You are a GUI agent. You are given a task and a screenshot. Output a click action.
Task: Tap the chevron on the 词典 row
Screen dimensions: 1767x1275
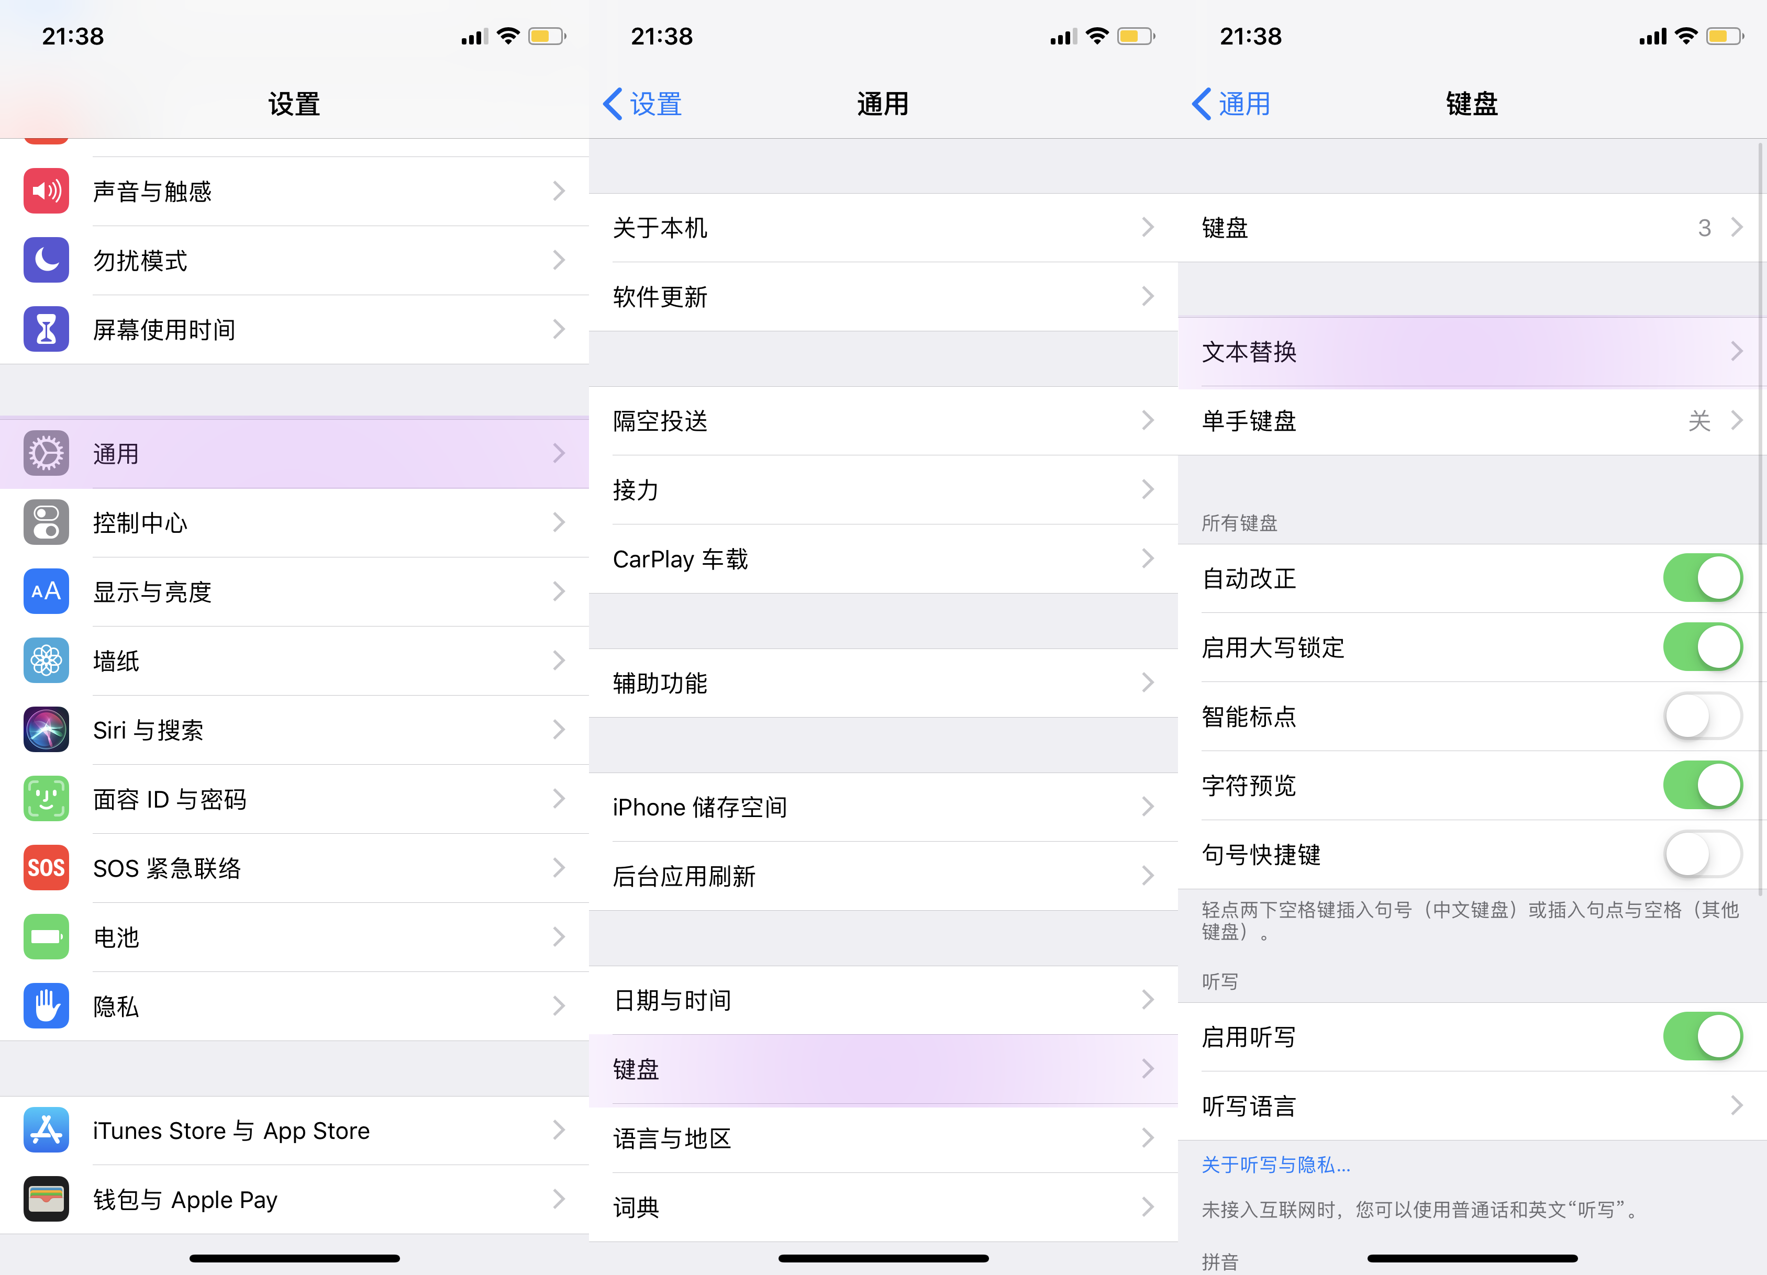click(x=1148, y=1207)
